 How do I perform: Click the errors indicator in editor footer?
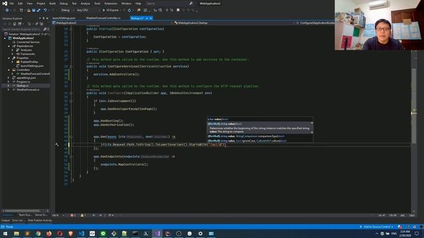click(x=74, y=216)
